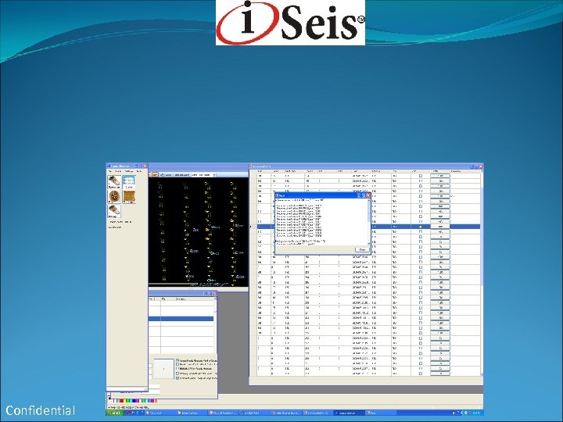This screenshot has width=563, height=422.
Task: Open the brown map icon in launcher
Action: point(129,197)
